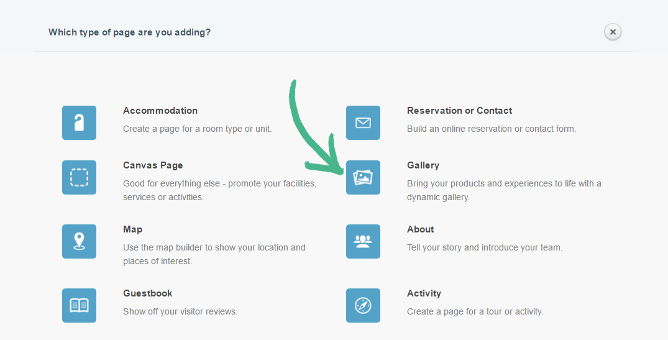Pick the Guestbook open-book icon

pos(79,305)
